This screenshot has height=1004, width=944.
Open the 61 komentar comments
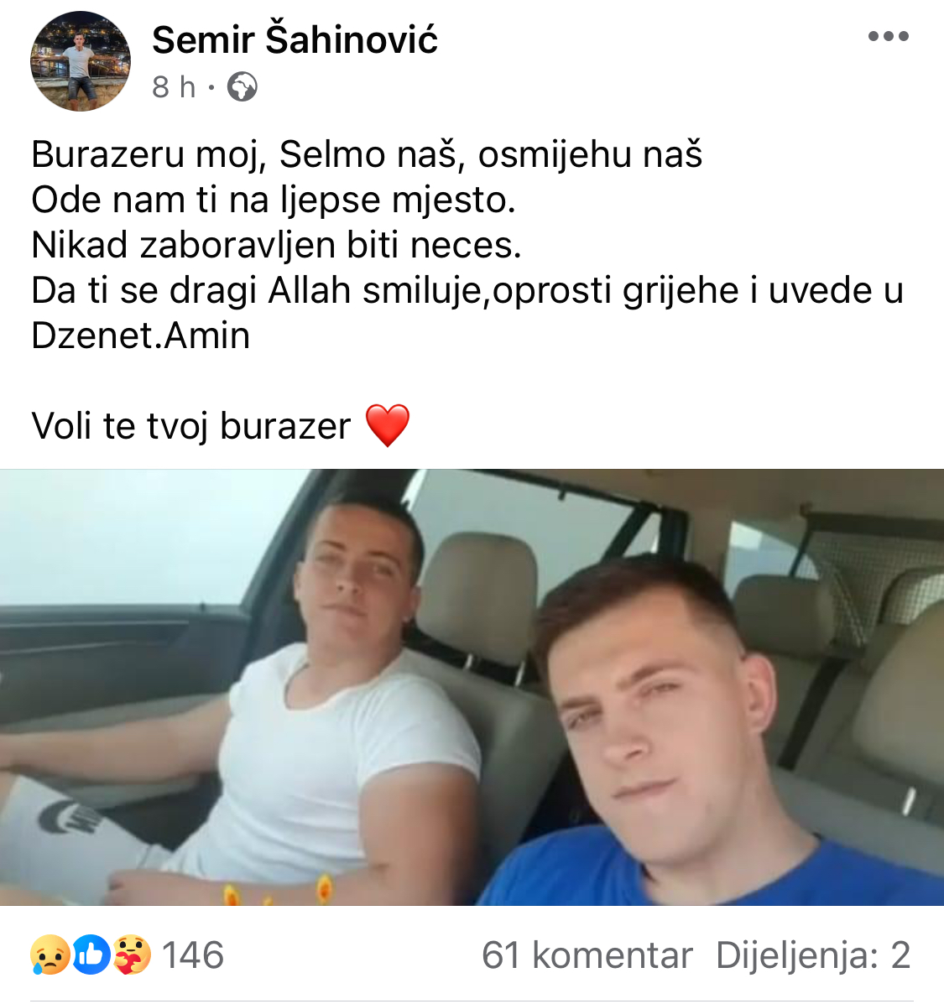tap(587, 955)
